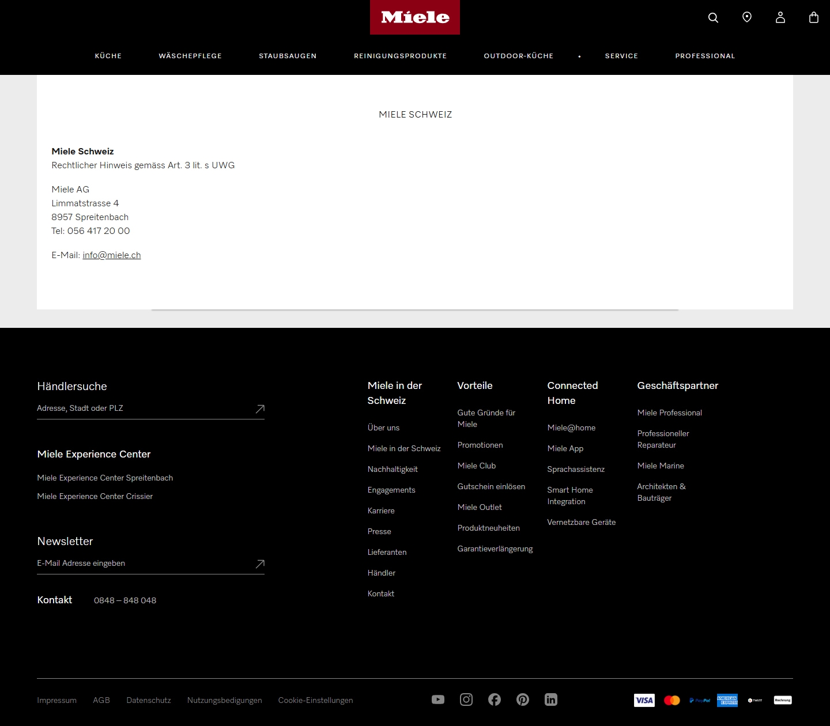The height and width of the screenshot is (726, 830).
Task: Click the E-Mail Adresse eingeben field
Action: [x=115, y=563]
